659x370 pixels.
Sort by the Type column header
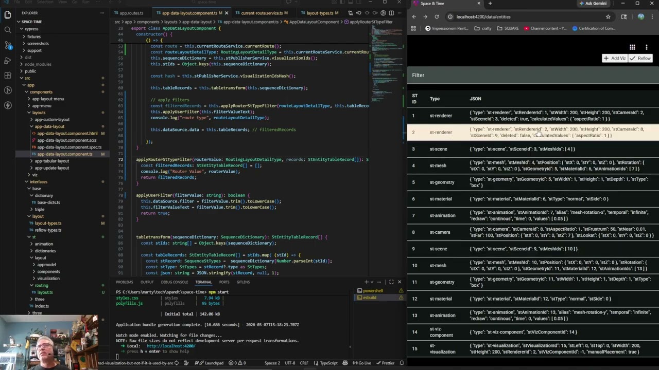tap(435, 99)
